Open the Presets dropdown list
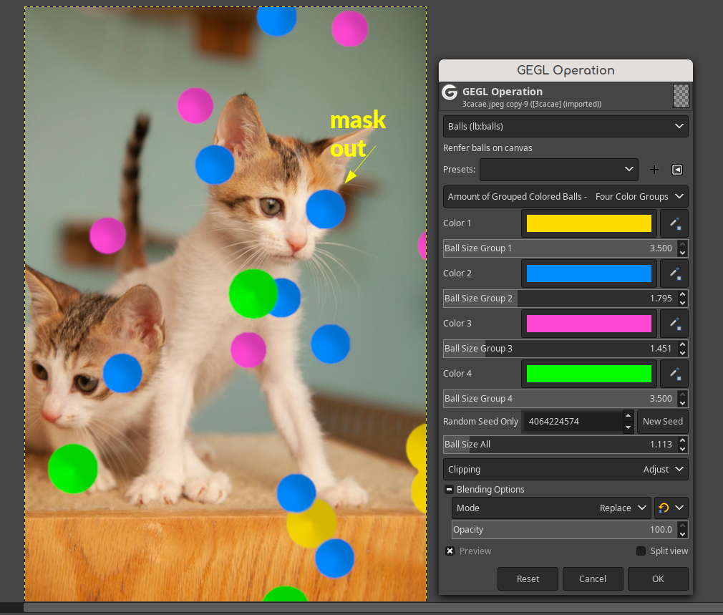The width and height of the screenshot is (723, 615). [x=559, y=170]
